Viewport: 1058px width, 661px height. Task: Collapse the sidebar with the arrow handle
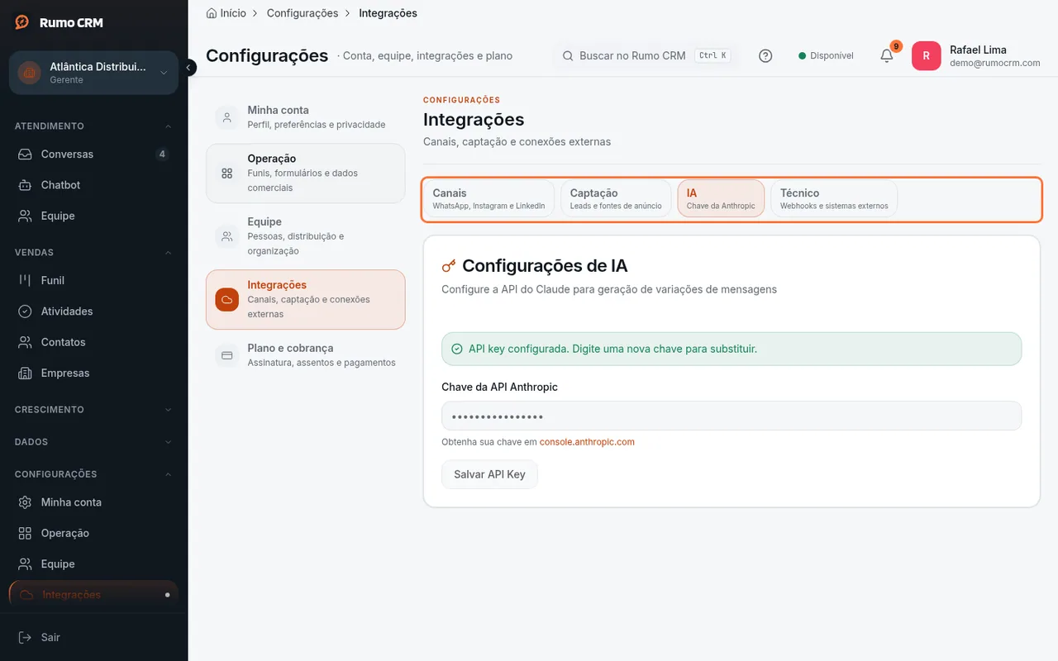coord(189,68)
